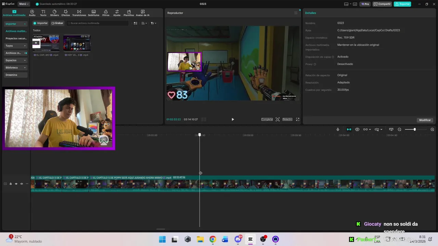
Task: Open the preview axis dropdown
Action: pyautogui.click(x=378, y=129)
